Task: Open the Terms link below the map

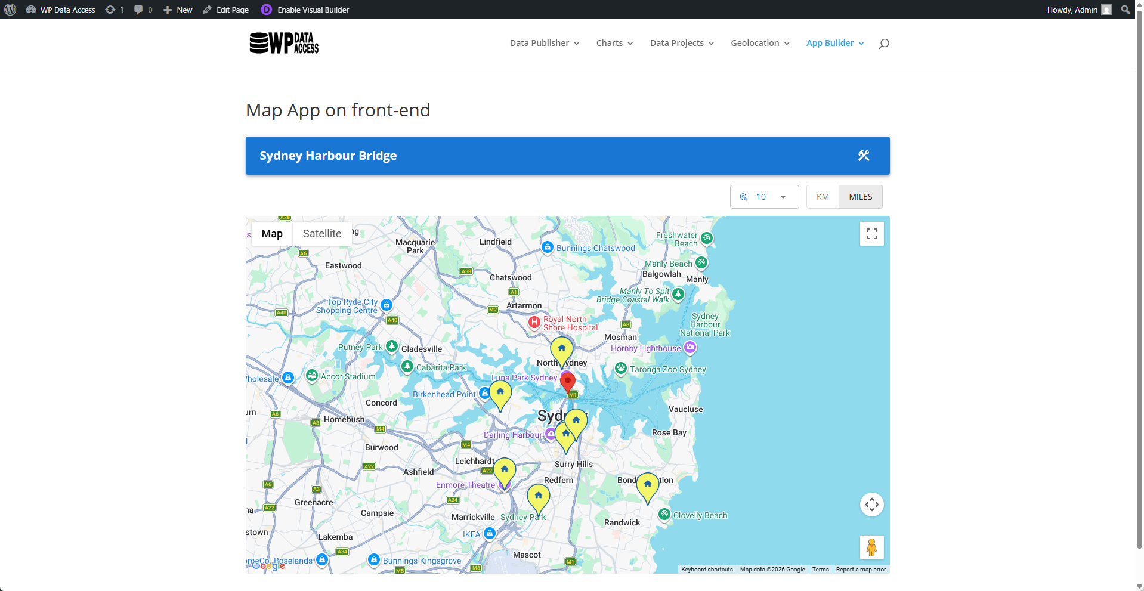Action: pos(820,570)
